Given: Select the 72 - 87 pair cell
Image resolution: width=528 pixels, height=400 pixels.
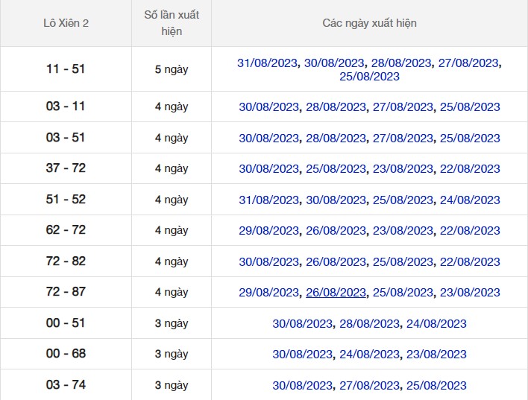Looking at the screenshot, I should pos(66,292).
